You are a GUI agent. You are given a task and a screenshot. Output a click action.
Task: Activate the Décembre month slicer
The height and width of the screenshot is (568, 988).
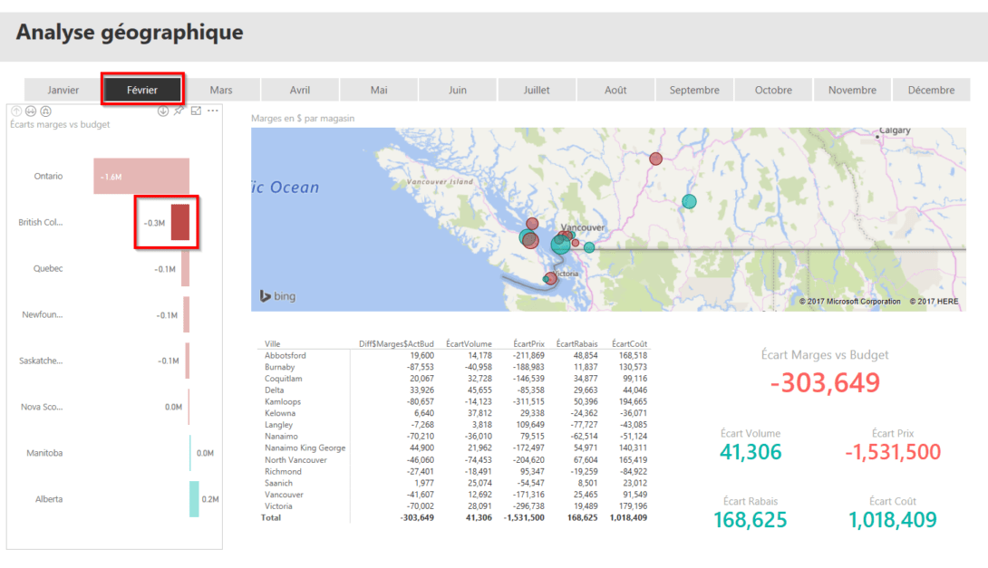coord(931,90)
